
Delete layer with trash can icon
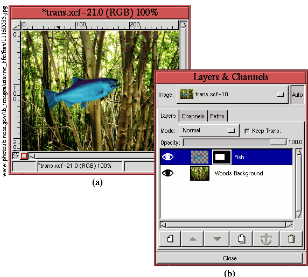click(x=291, y=239)
